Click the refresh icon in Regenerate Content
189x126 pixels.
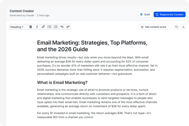(157, 14)
